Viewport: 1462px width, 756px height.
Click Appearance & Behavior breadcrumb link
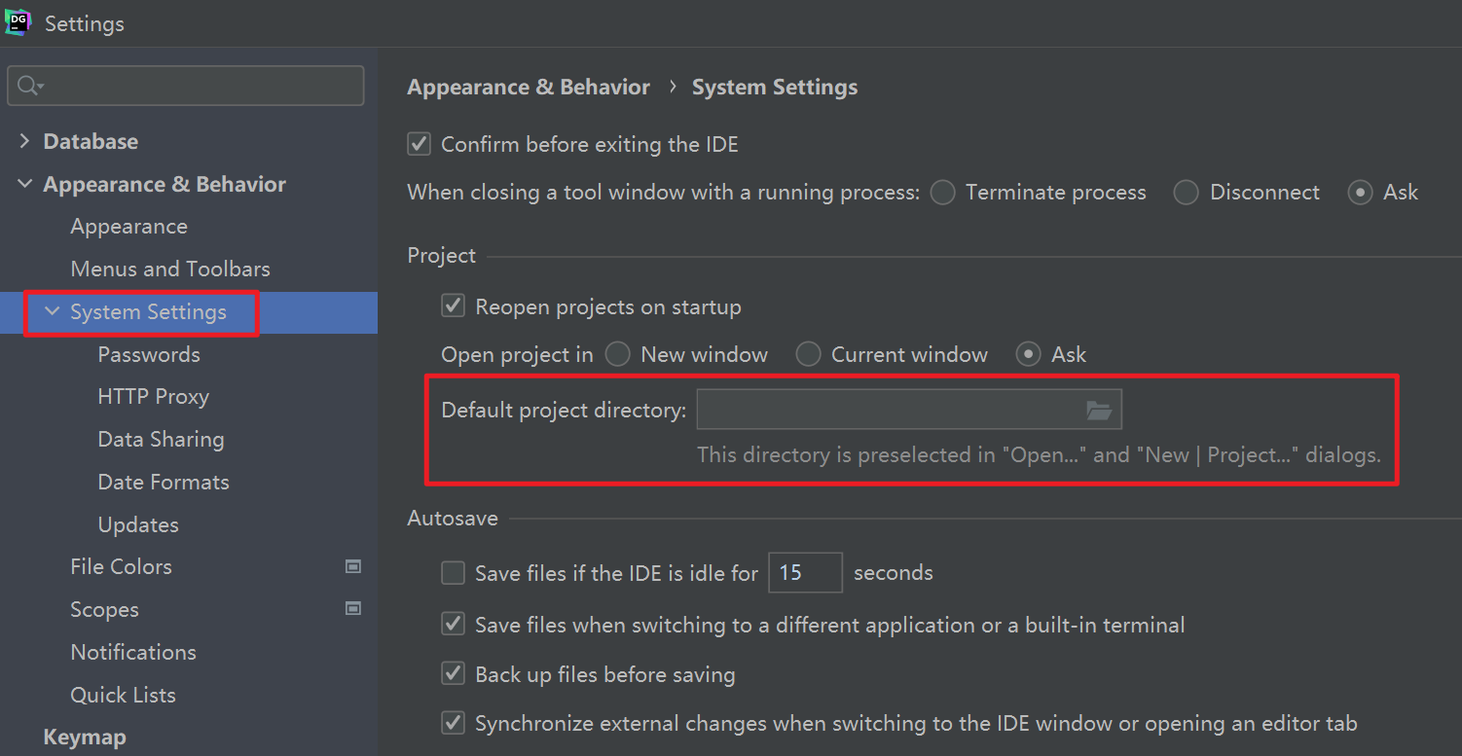pyautogui.click(x=528, y=87)
